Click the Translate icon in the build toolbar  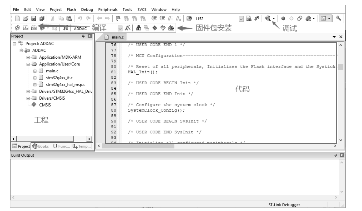click(17, 28)
